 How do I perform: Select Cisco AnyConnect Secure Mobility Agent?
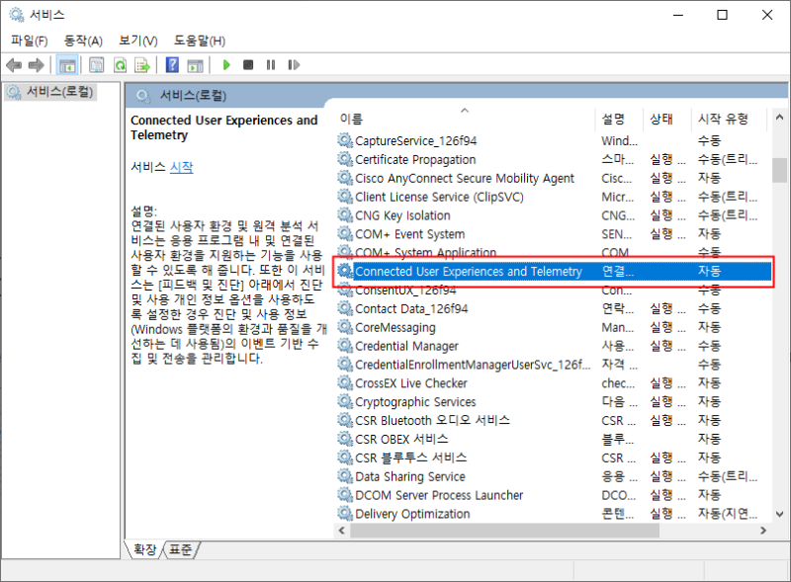point(465,178)
